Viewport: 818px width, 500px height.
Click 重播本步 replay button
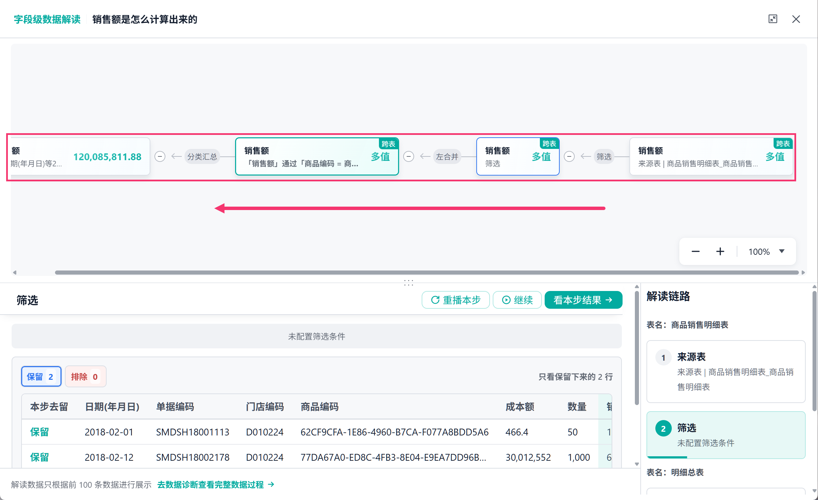[x=455, y=300]
